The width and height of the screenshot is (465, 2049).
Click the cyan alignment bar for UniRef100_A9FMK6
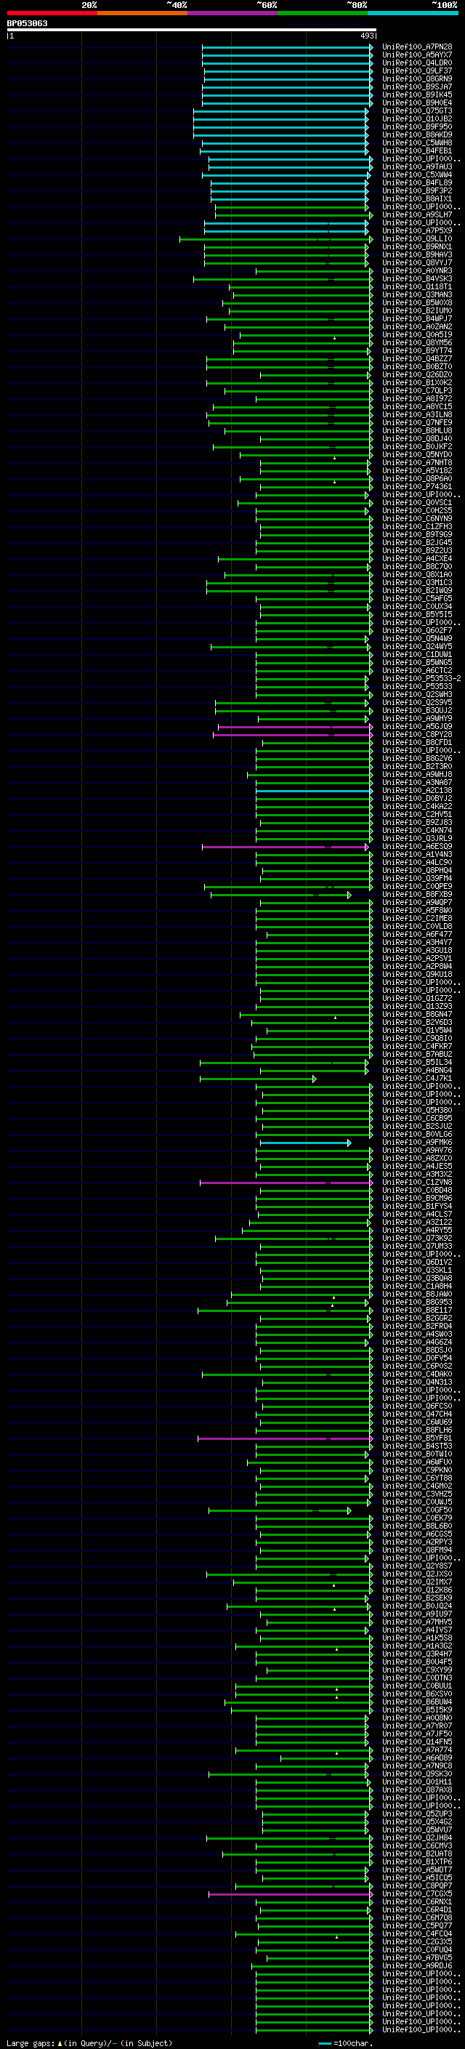tap(305, 1143)
